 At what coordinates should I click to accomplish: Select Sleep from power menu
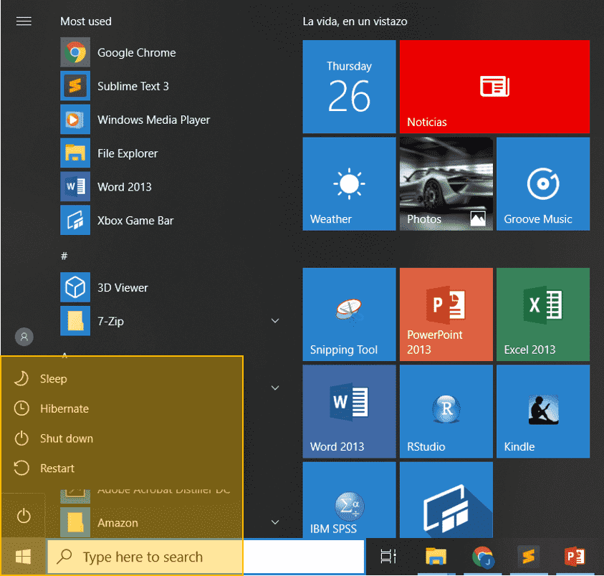click(53, 379)
